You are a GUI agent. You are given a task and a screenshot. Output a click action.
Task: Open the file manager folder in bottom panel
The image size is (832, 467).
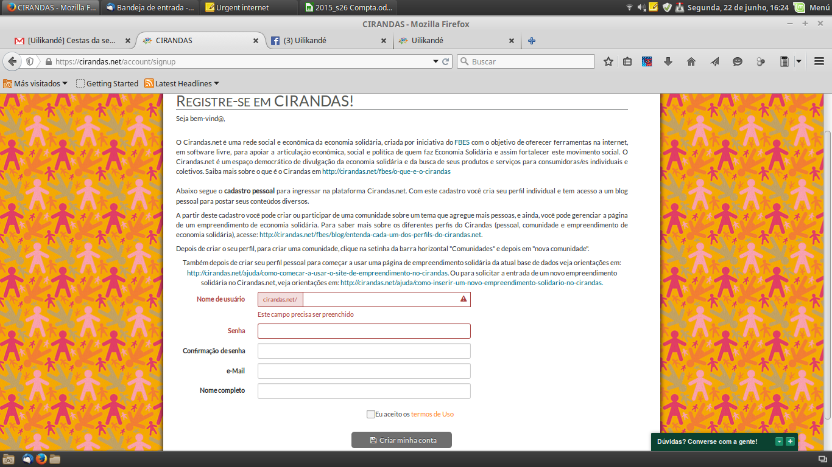tap(55, 459)
